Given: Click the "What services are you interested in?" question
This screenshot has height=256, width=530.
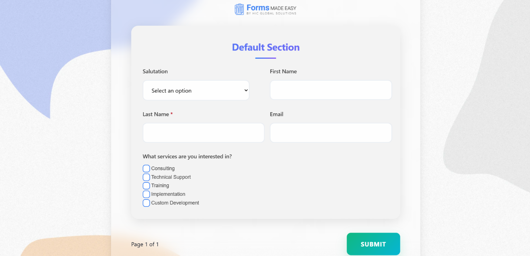Looking at the screenshot, I should (187, 157).
